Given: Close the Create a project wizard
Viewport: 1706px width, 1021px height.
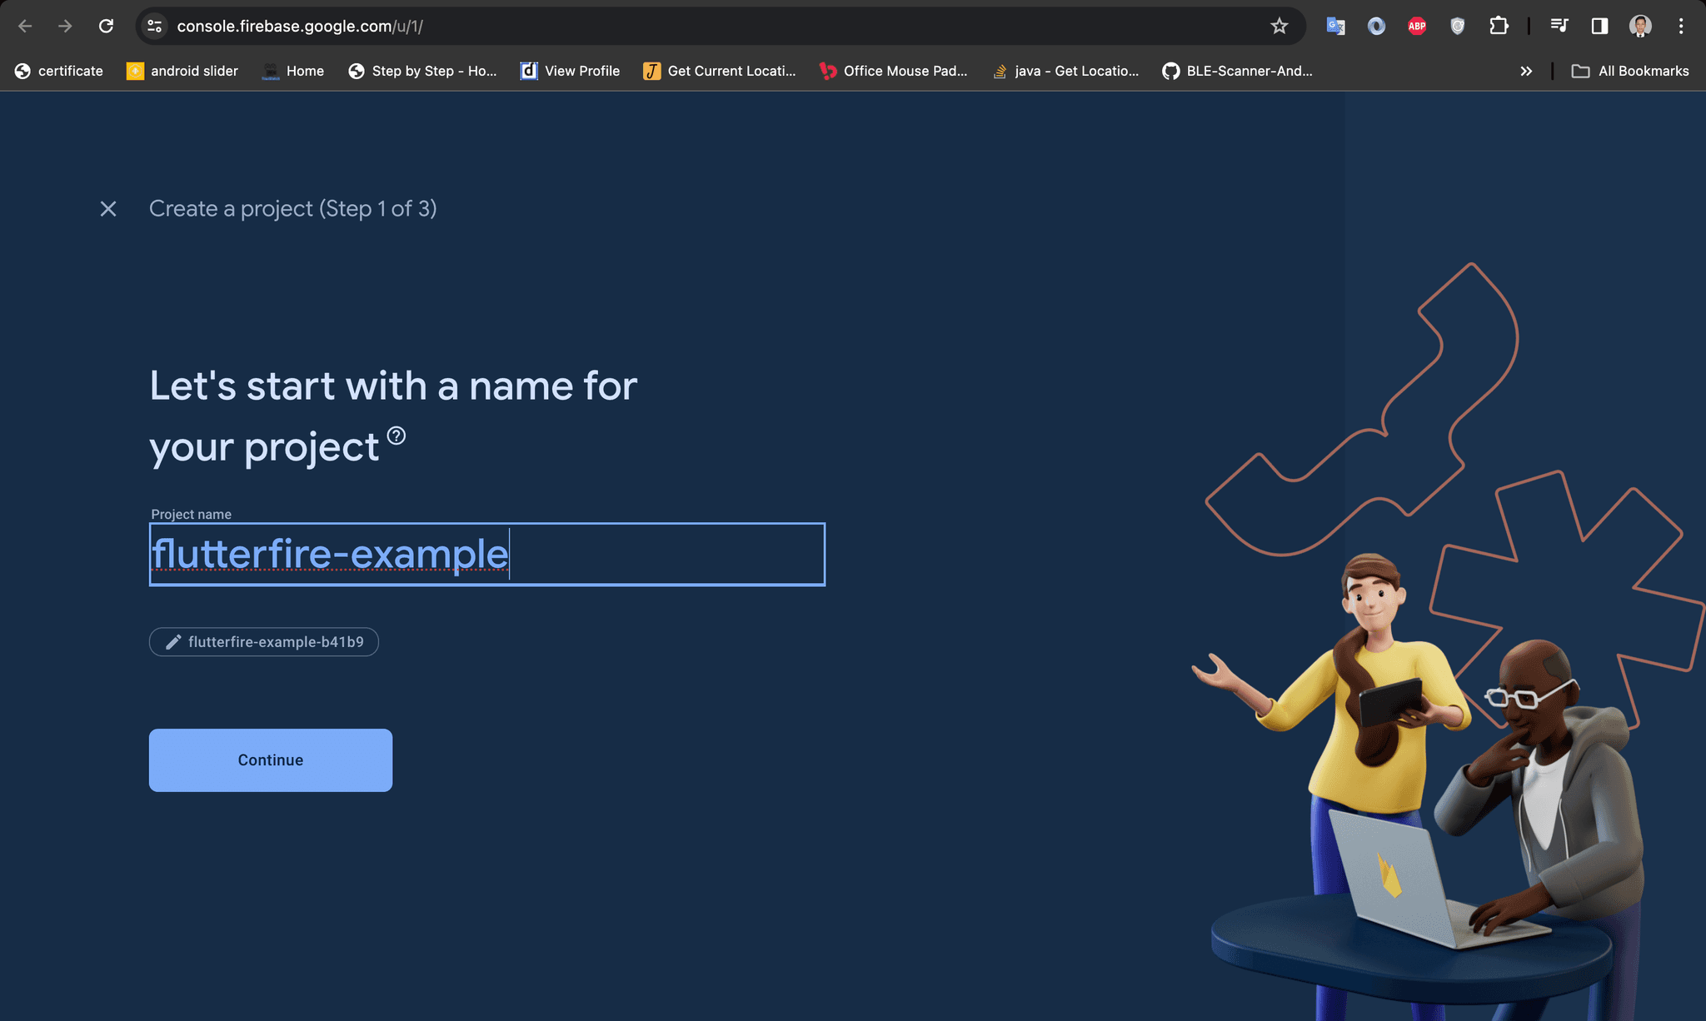Looking at the screenshot, I should click(x=108, y=209).
